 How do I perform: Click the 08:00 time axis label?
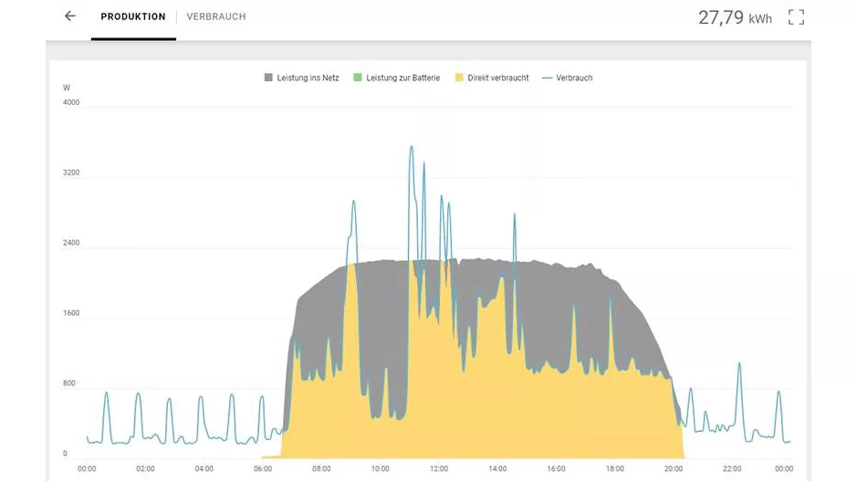tap(322, 469)
